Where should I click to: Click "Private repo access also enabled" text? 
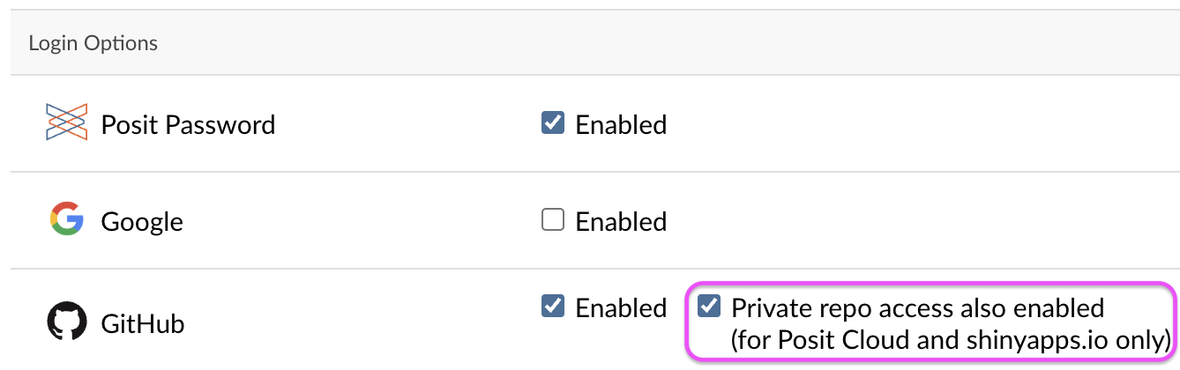click(917, 308)
